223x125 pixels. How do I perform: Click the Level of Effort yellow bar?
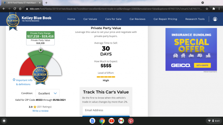(106, 77)
